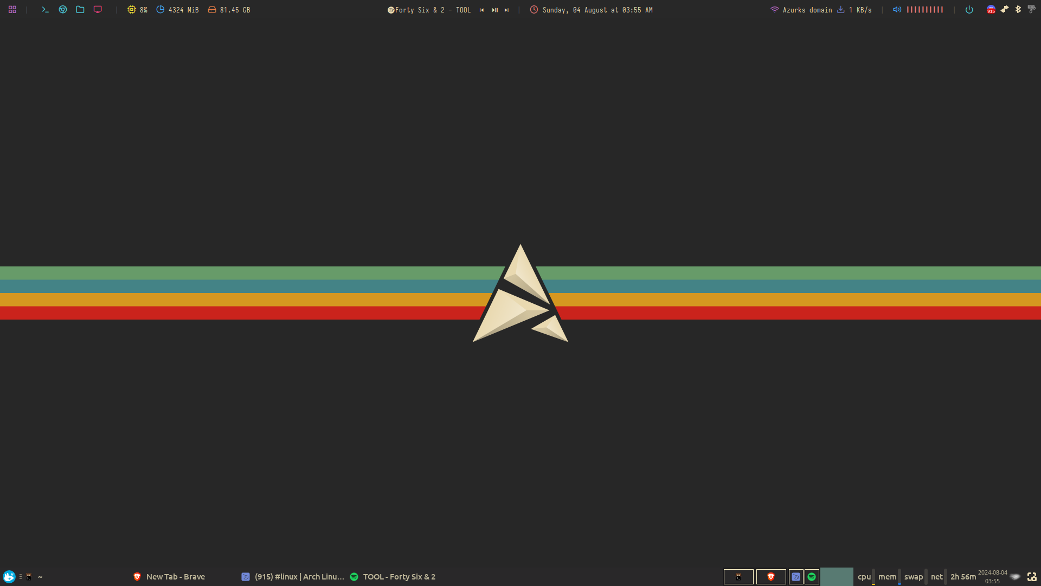Open the power menu icon
The image size is (1041, 586).
pyautogui.click(x=969, y=10)
